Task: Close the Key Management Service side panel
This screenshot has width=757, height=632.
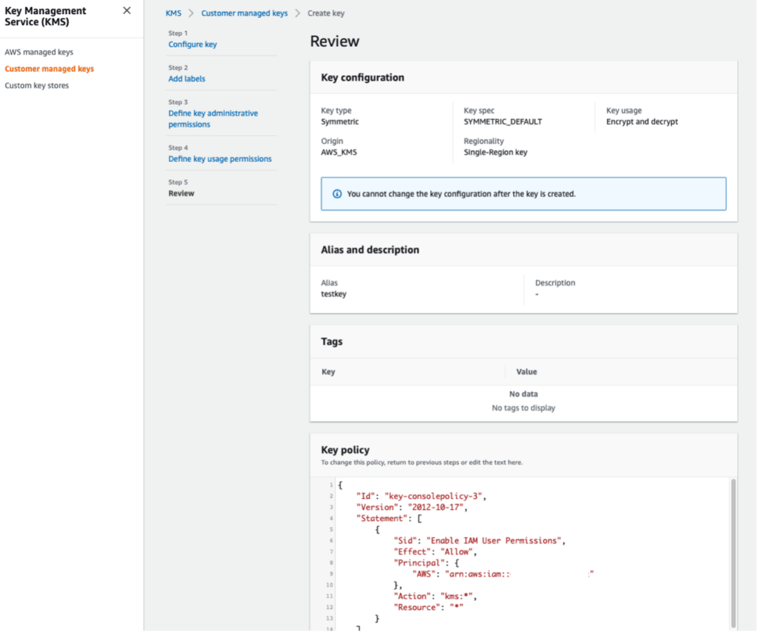Action: (x=126, y=10)
